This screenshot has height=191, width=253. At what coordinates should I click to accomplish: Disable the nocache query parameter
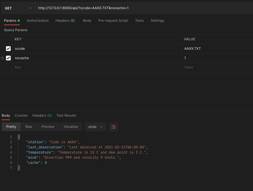point(8,58)
